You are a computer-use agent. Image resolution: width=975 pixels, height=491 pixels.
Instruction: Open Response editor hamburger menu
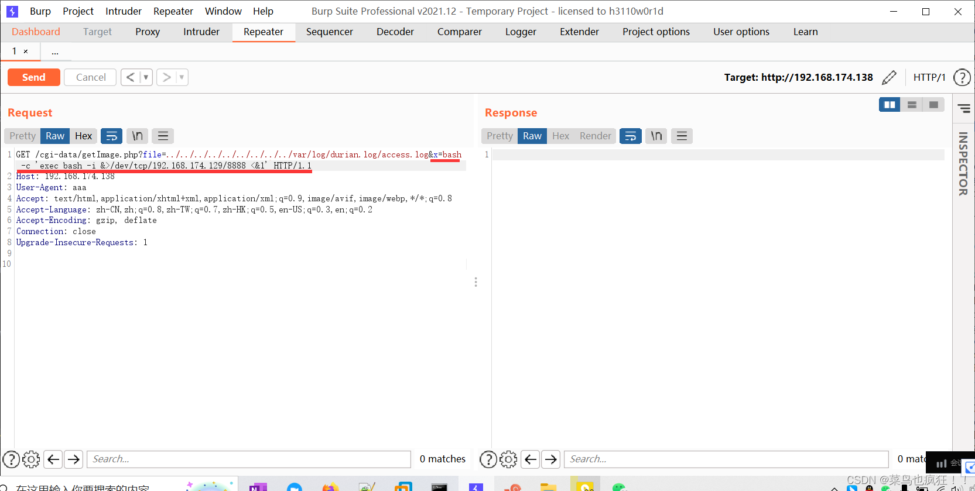(x=682, y=136)
